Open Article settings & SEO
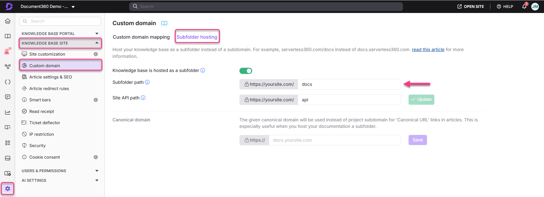544x197 pixels. click(60, 77)
